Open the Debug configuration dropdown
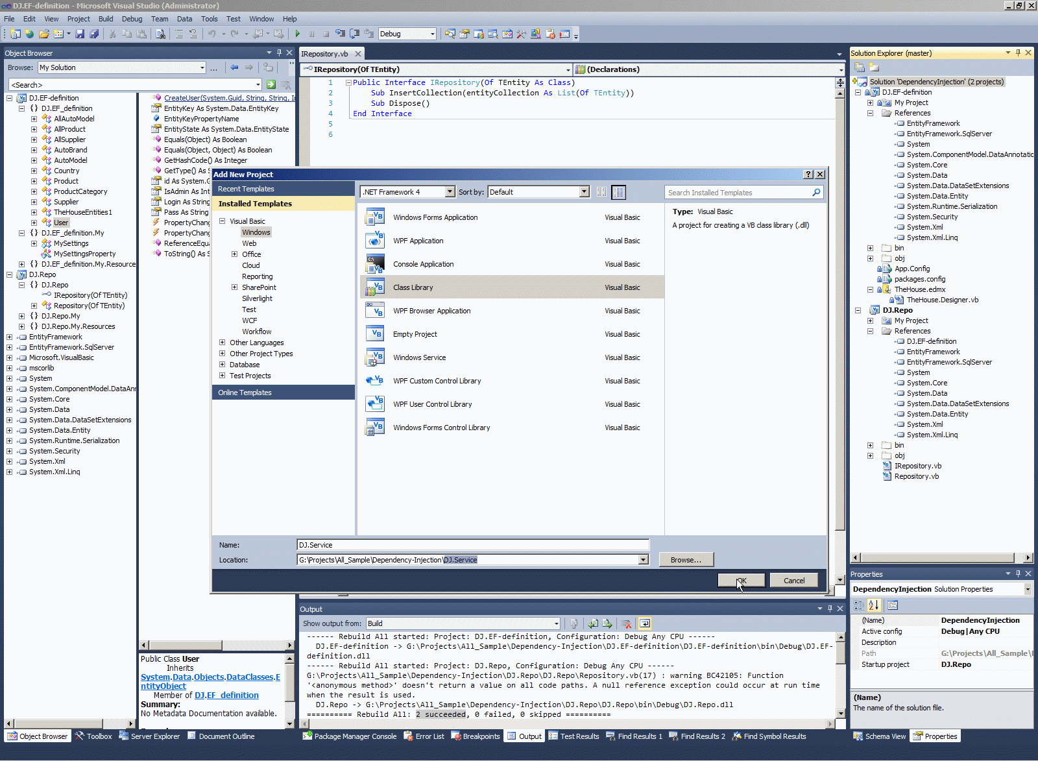Screen dimensions: 1038x761 [433, 34]
